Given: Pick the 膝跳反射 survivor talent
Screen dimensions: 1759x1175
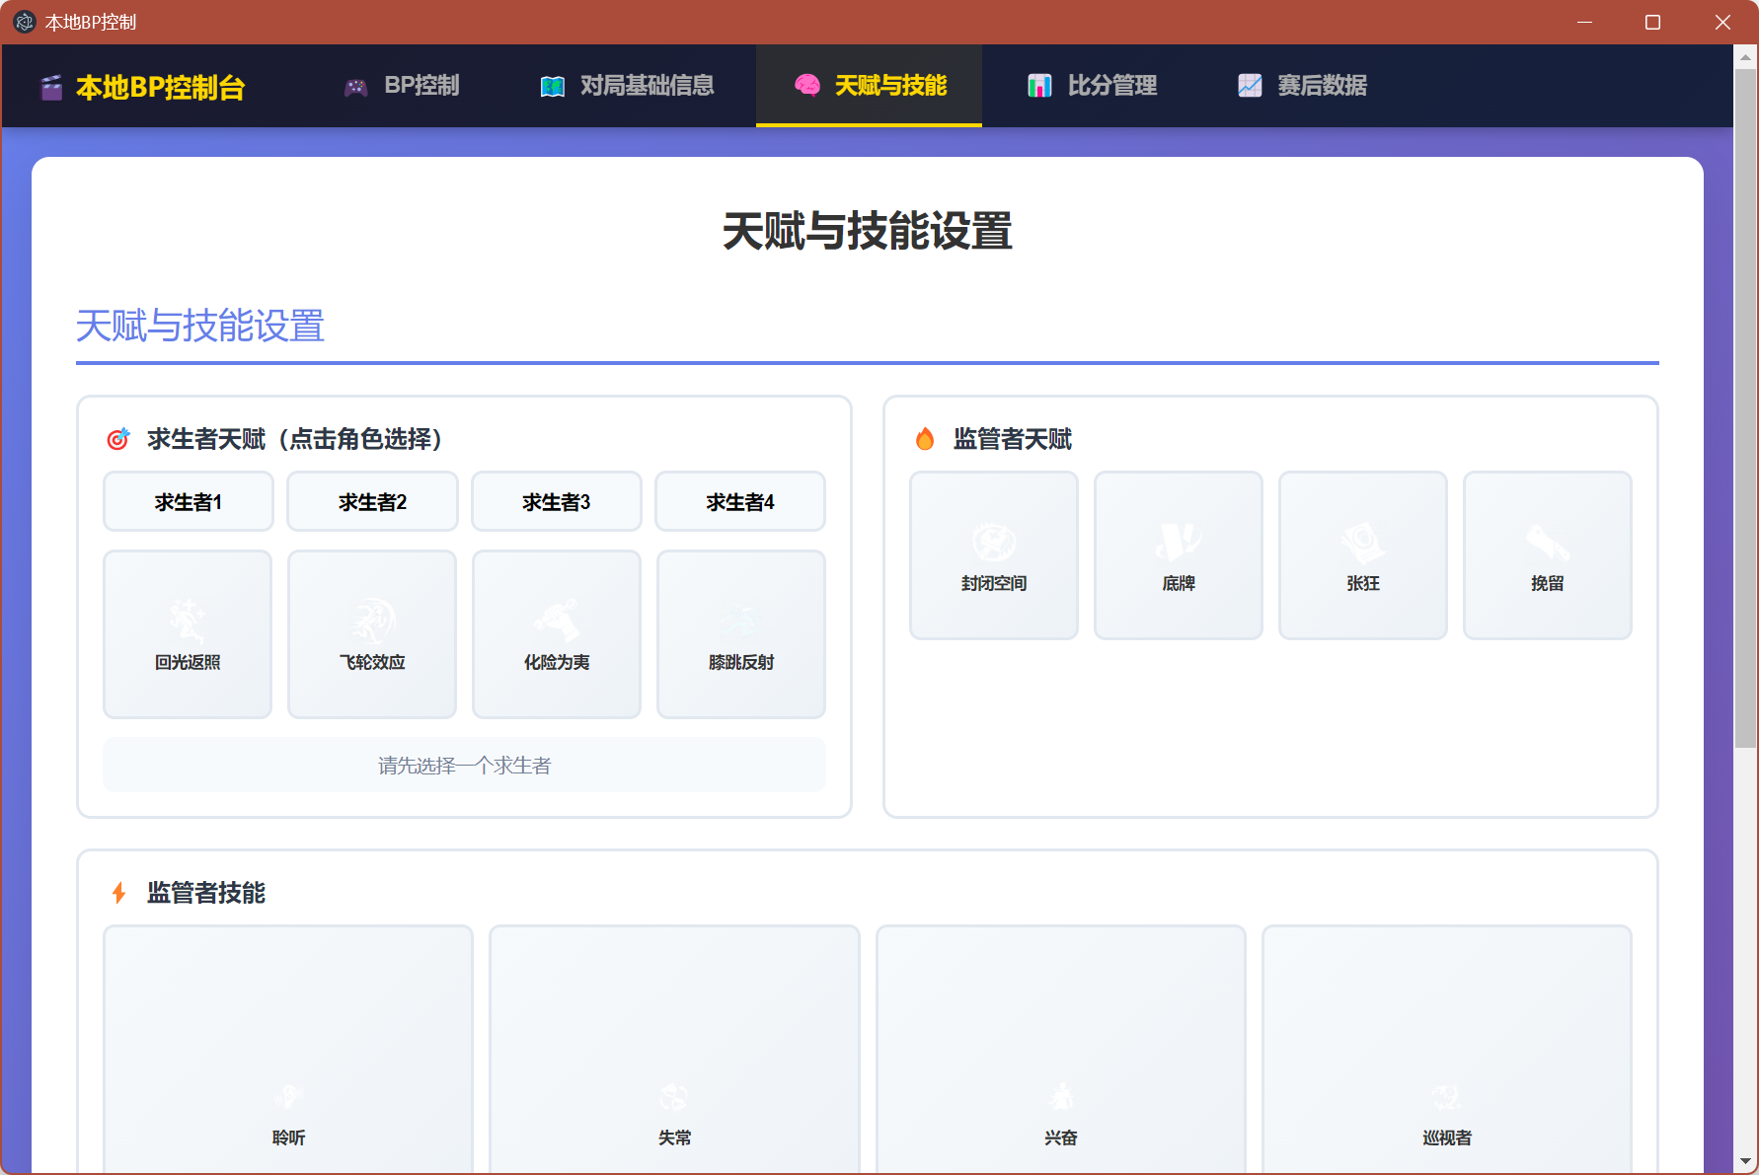Looking at the screenshot, I should 740,633.
